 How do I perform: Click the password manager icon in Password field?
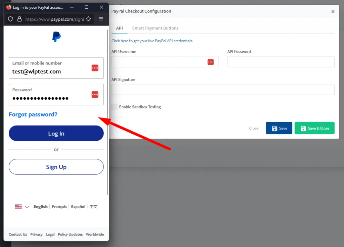(x=95, y=95)
